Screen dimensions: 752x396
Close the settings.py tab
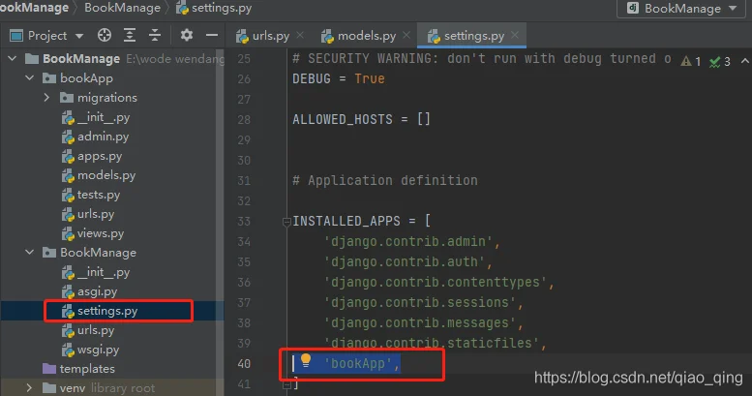(515, 35)
